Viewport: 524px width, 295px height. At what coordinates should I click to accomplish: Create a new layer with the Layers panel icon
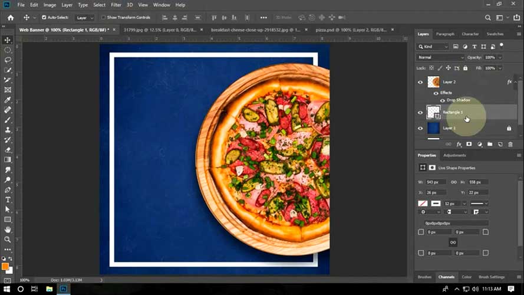pyautogui.click(x=500, y=144)
